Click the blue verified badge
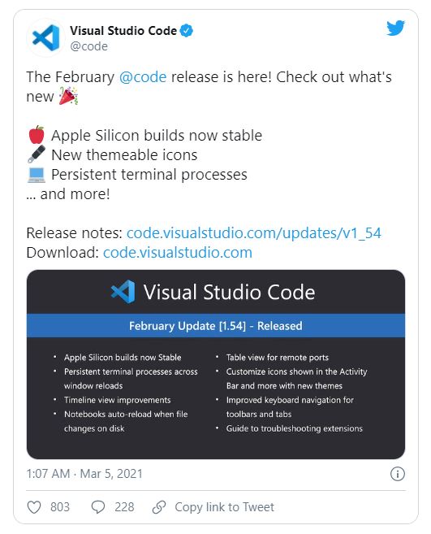This screenshot has width=431, height=534. (x=187, y=31)
